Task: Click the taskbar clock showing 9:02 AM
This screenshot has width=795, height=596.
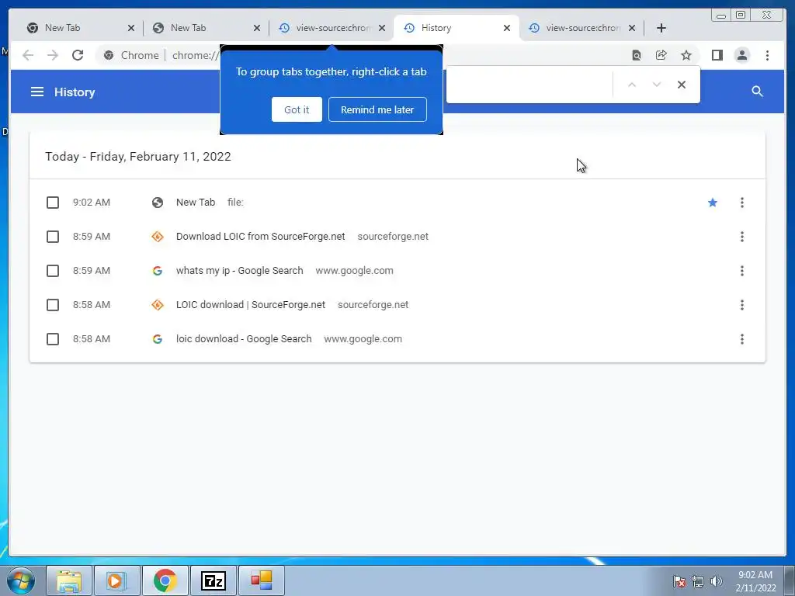Action: pyautogui.click(x=755, y=581)
